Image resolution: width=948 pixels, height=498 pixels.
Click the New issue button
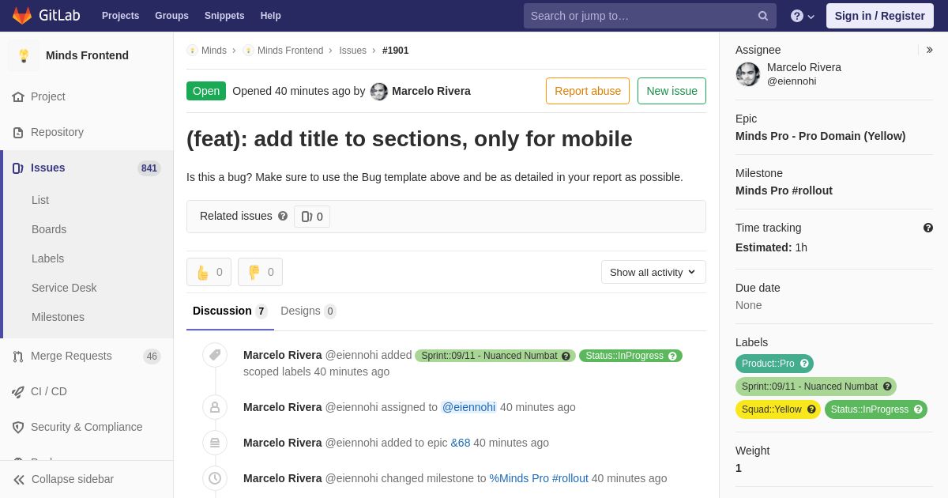(671, 91)
